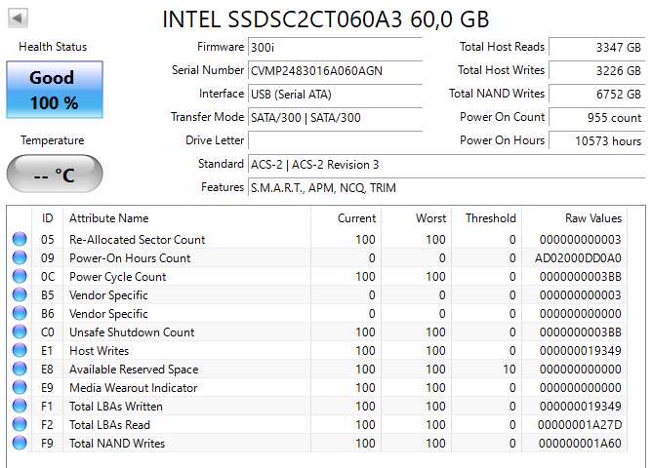
Task: Click the status orb for Re-Allocated Sector Count
Action: point(20,240)
